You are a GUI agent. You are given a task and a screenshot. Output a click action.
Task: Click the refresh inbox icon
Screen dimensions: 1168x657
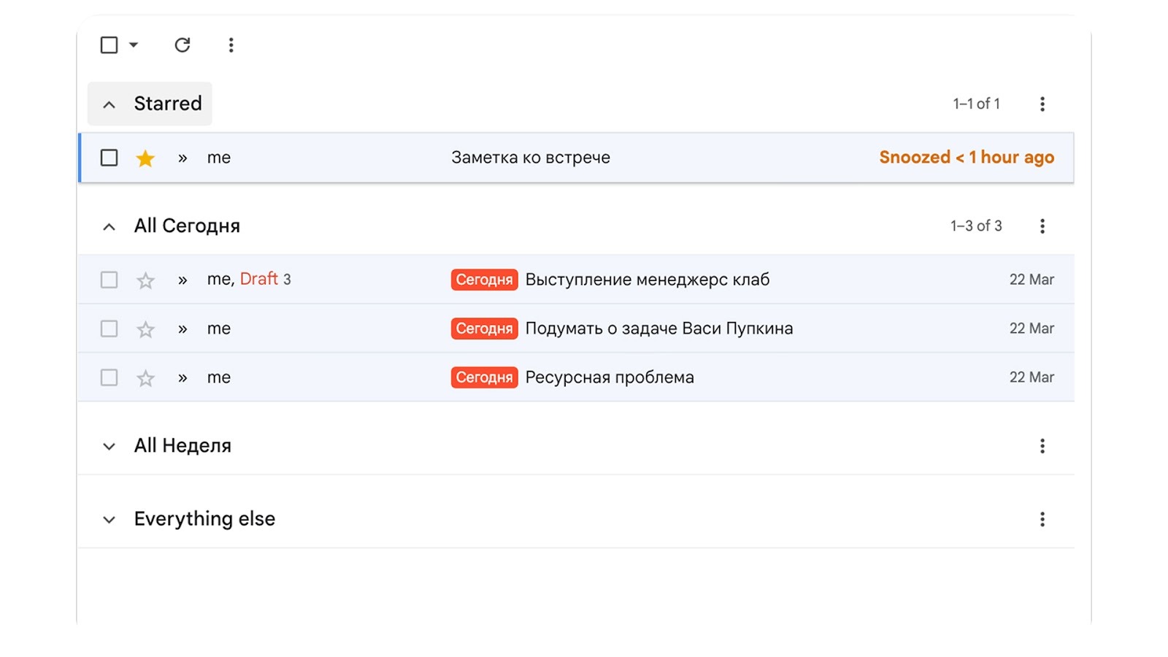[182, 45]
